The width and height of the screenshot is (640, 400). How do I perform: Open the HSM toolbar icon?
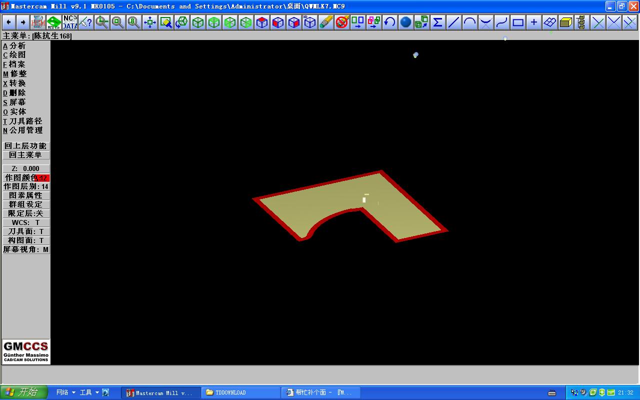38,22
